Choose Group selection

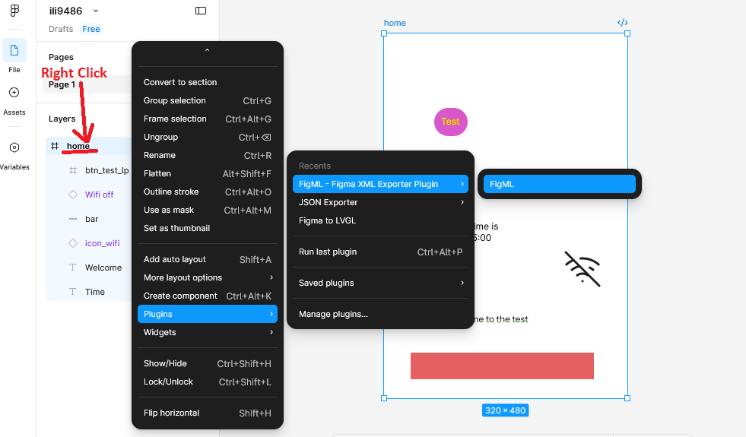pyautogui.click(x=208, y=100)
